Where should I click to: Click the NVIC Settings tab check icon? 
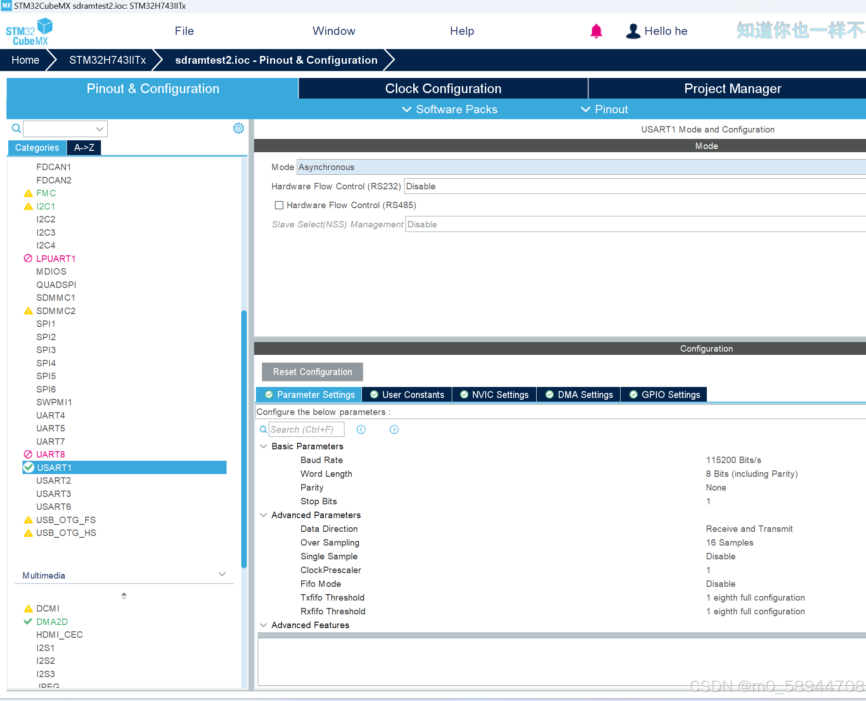[464, 395]
